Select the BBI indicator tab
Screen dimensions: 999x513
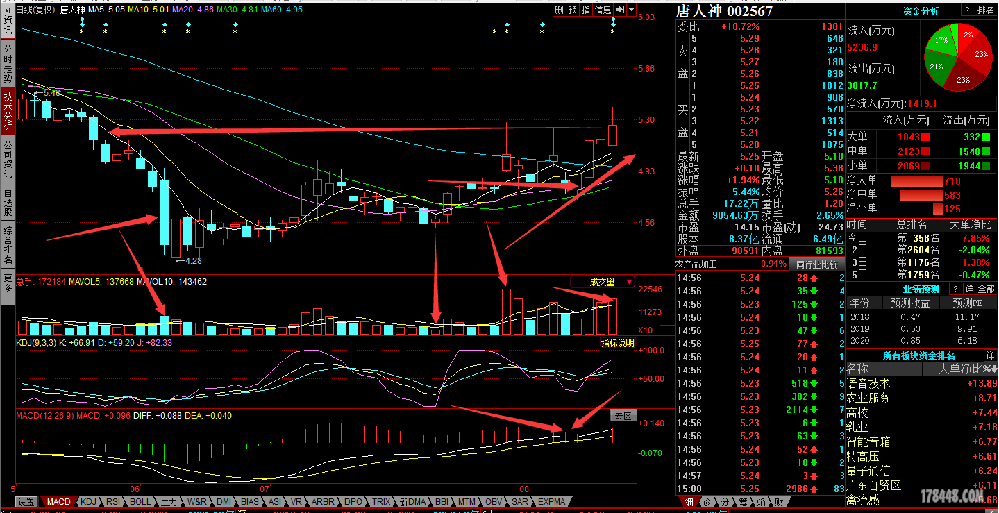click(442, 501)
